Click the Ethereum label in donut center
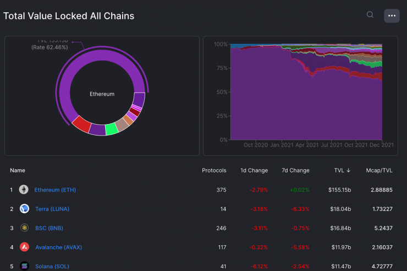This screenshot has width=407, height=271. tap(102, 94)
